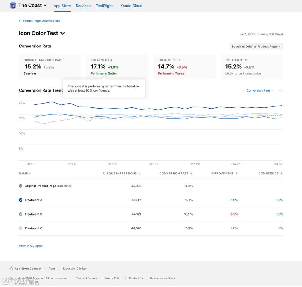Image resolution: width=302 pixels, height=287 pixels.
Task: Click Likely to be Inconclusive label
Action: pos(243,73)
